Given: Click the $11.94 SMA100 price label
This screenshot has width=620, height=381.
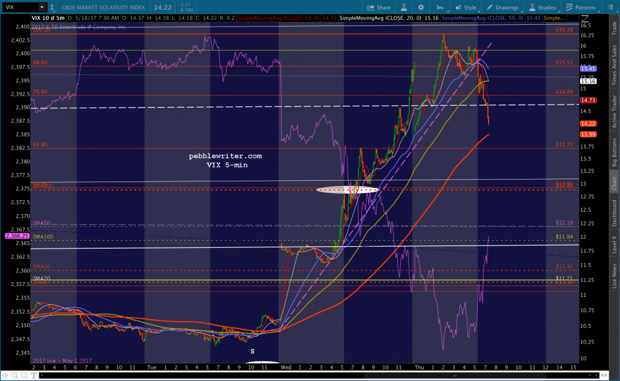Looking at the screenshot, I should click(x=564, y=236).
